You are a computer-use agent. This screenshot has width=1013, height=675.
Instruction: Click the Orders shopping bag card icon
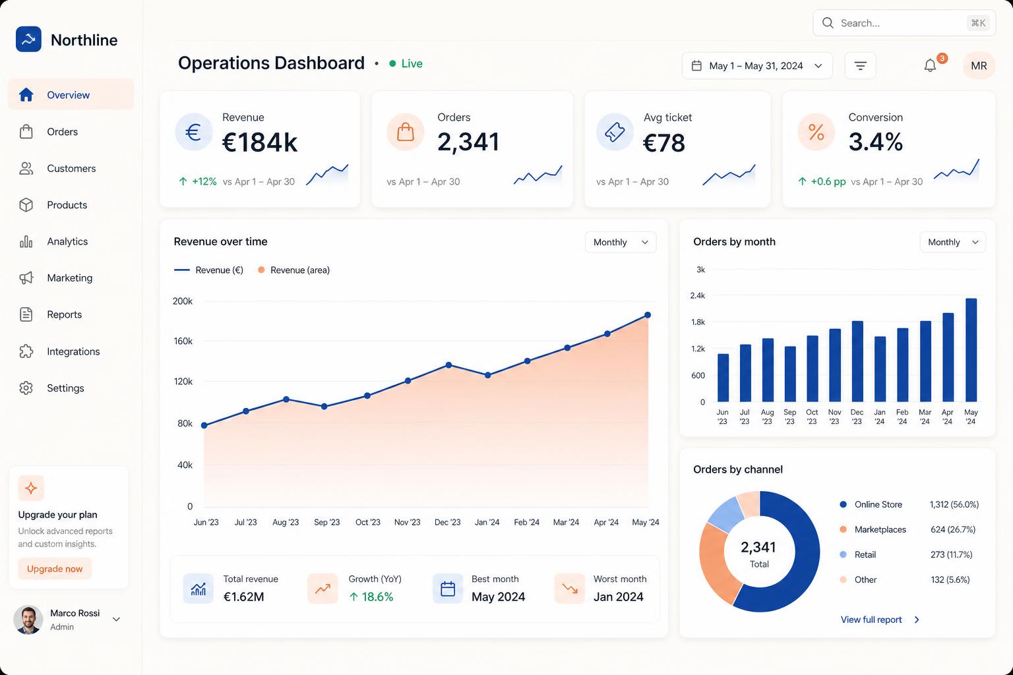406,132
